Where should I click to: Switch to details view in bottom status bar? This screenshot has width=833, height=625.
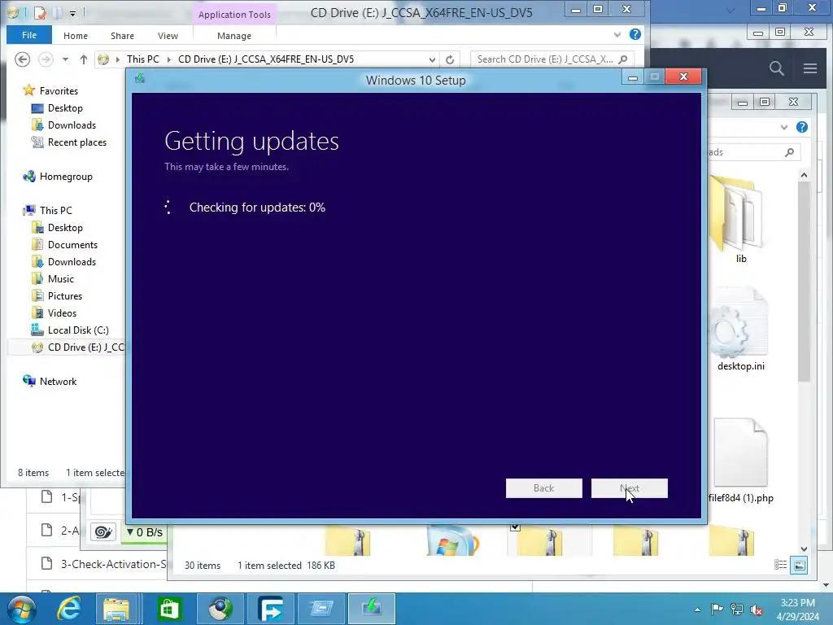(780, 565)
